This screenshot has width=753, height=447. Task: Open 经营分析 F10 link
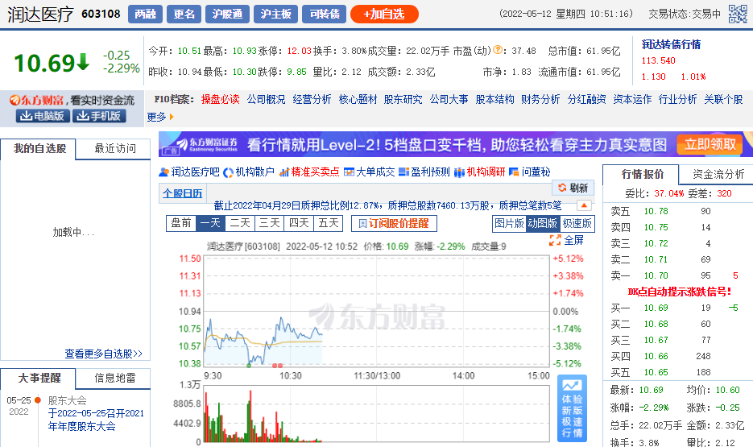(x=312, y=99)
